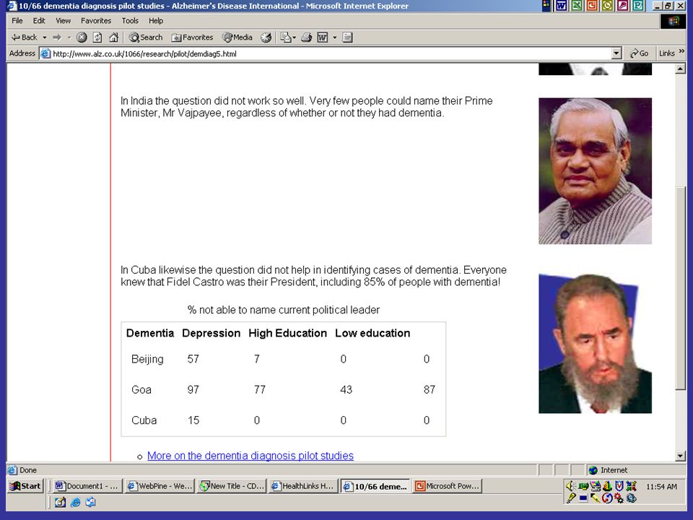Open the Edit menu
The image size is (693, 520).
[x=39, y=21]
